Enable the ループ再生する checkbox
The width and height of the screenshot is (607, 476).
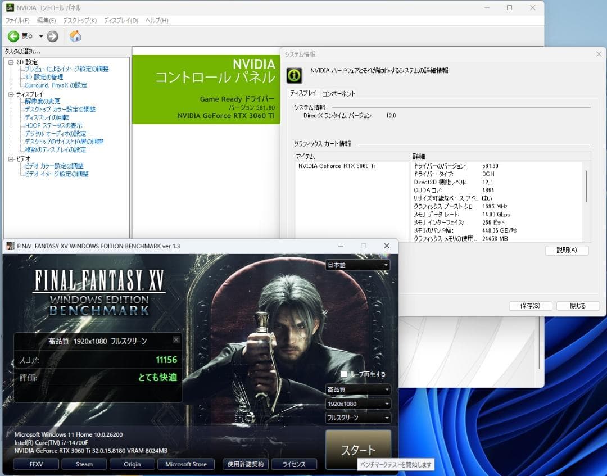pos(343,374)
